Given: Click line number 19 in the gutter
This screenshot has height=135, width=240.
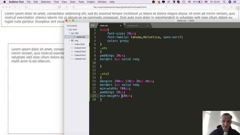Looking at the screenshot, I should [x=94, y=96].
